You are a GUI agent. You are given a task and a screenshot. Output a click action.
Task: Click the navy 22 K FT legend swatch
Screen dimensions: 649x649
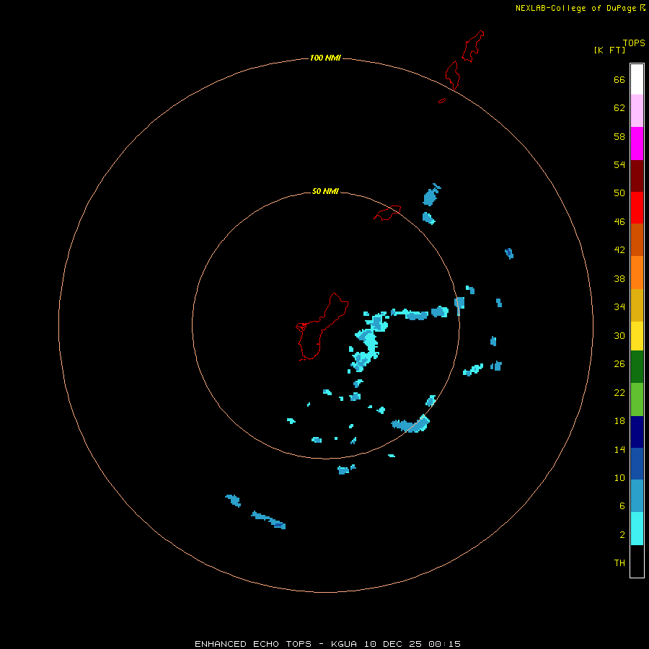click(637, 432)
